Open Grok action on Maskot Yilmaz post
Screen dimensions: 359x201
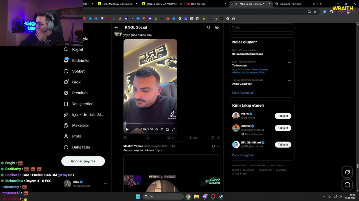tap(213, 146)
